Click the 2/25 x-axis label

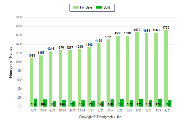(x=101, y=110)
